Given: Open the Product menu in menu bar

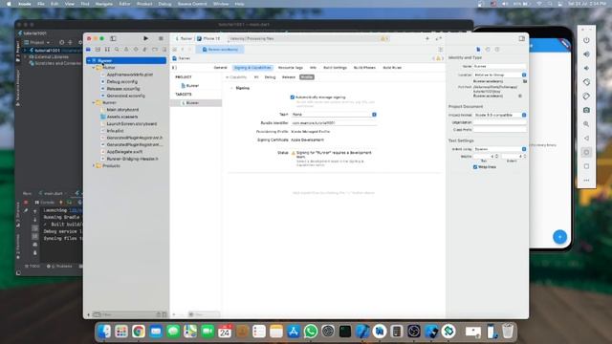Looking at the screenshot, I should [x=144, y=4].
